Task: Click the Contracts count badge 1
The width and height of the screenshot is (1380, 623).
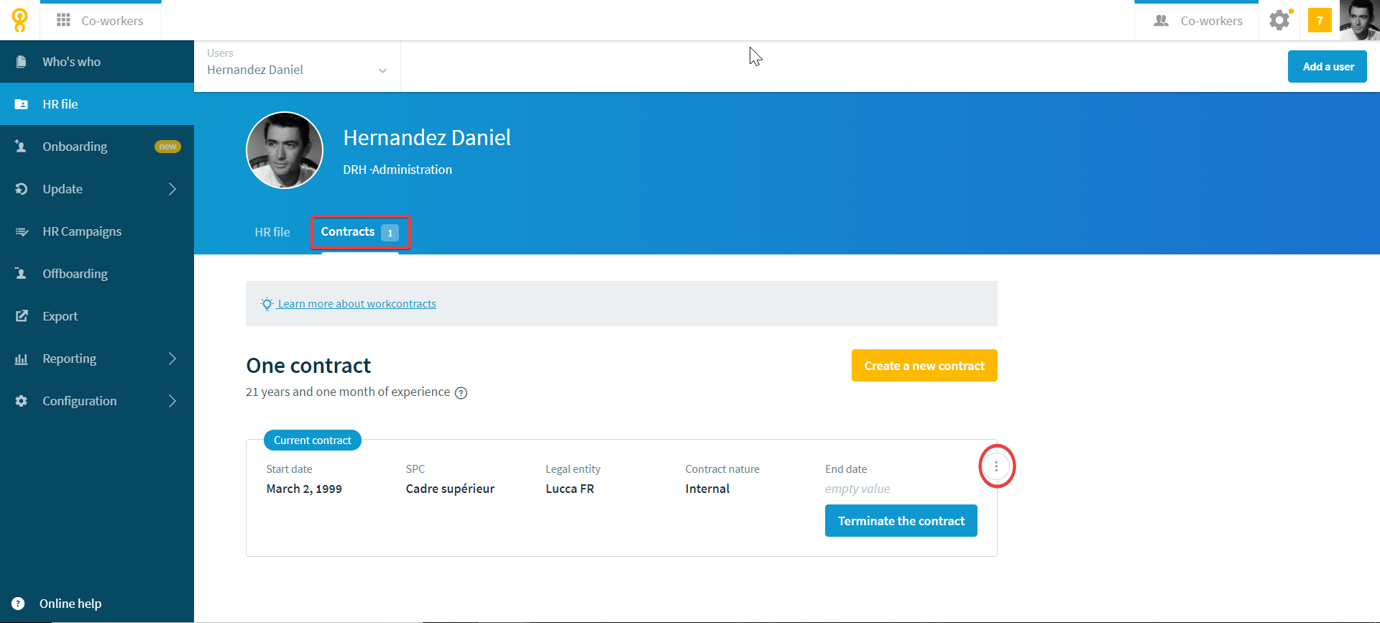Action: [x=390, y=233]
